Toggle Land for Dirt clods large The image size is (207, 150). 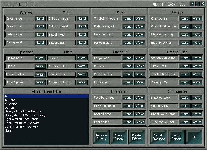tap(82, 18)
